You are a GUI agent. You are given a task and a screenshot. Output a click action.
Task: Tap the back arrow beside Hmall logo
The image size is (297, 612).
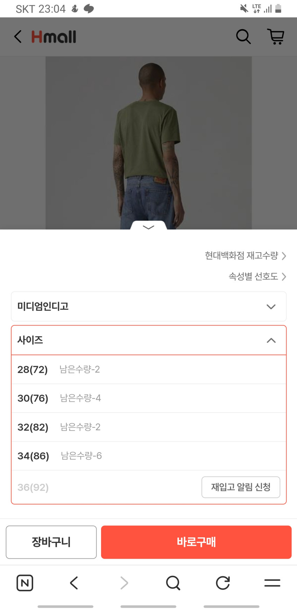[x=18, y=36]
